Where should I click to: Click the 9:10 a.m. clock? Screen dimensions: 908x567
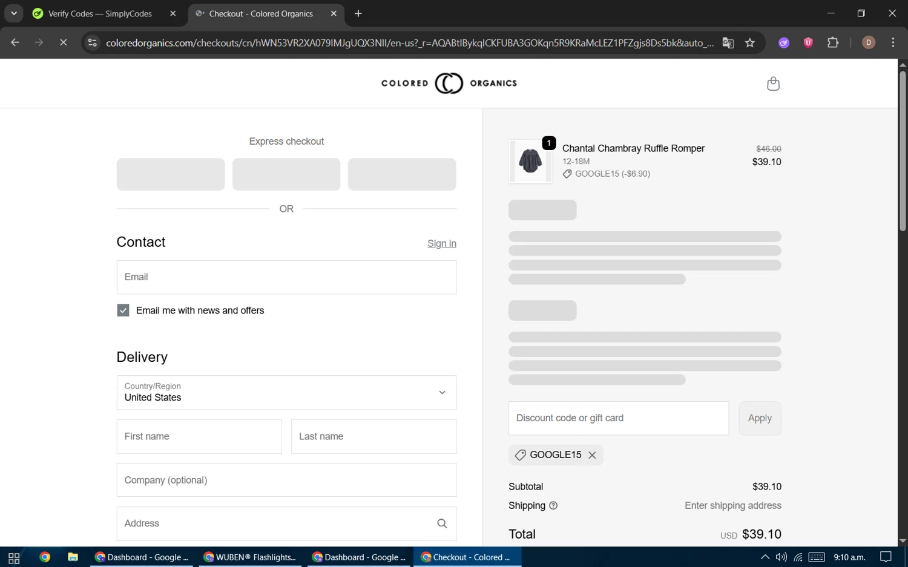point(849,557)
